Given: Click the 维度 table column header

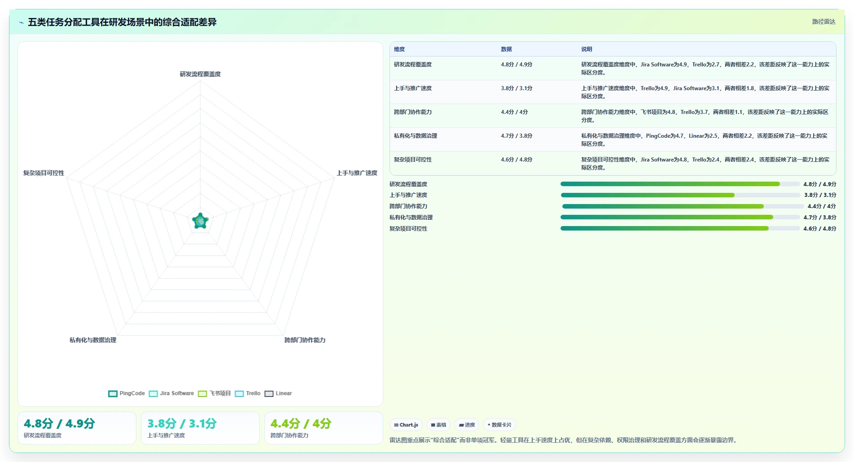Looking at the screenshot, I should click(399, 49).
